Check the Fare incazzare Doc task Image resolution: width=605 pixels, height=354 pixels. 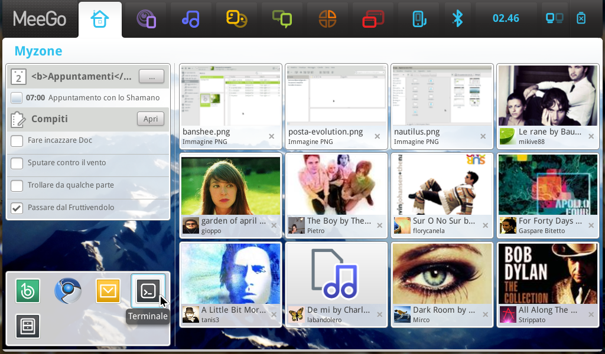tap(17, 140)
